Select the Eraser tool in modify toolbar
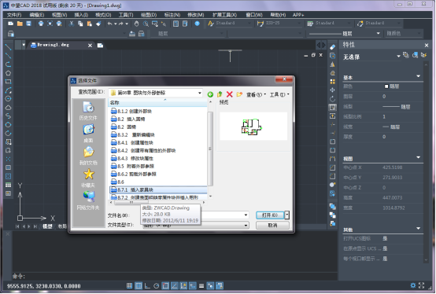 point(333,47)
